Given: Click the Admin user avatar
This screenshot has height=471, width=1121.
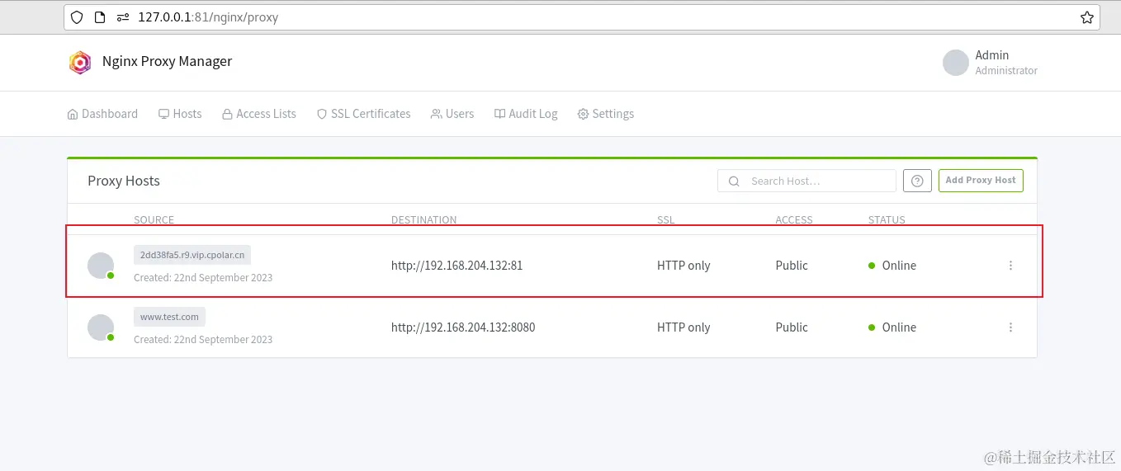Looking at the screenshot, I should tap(956, 63).
